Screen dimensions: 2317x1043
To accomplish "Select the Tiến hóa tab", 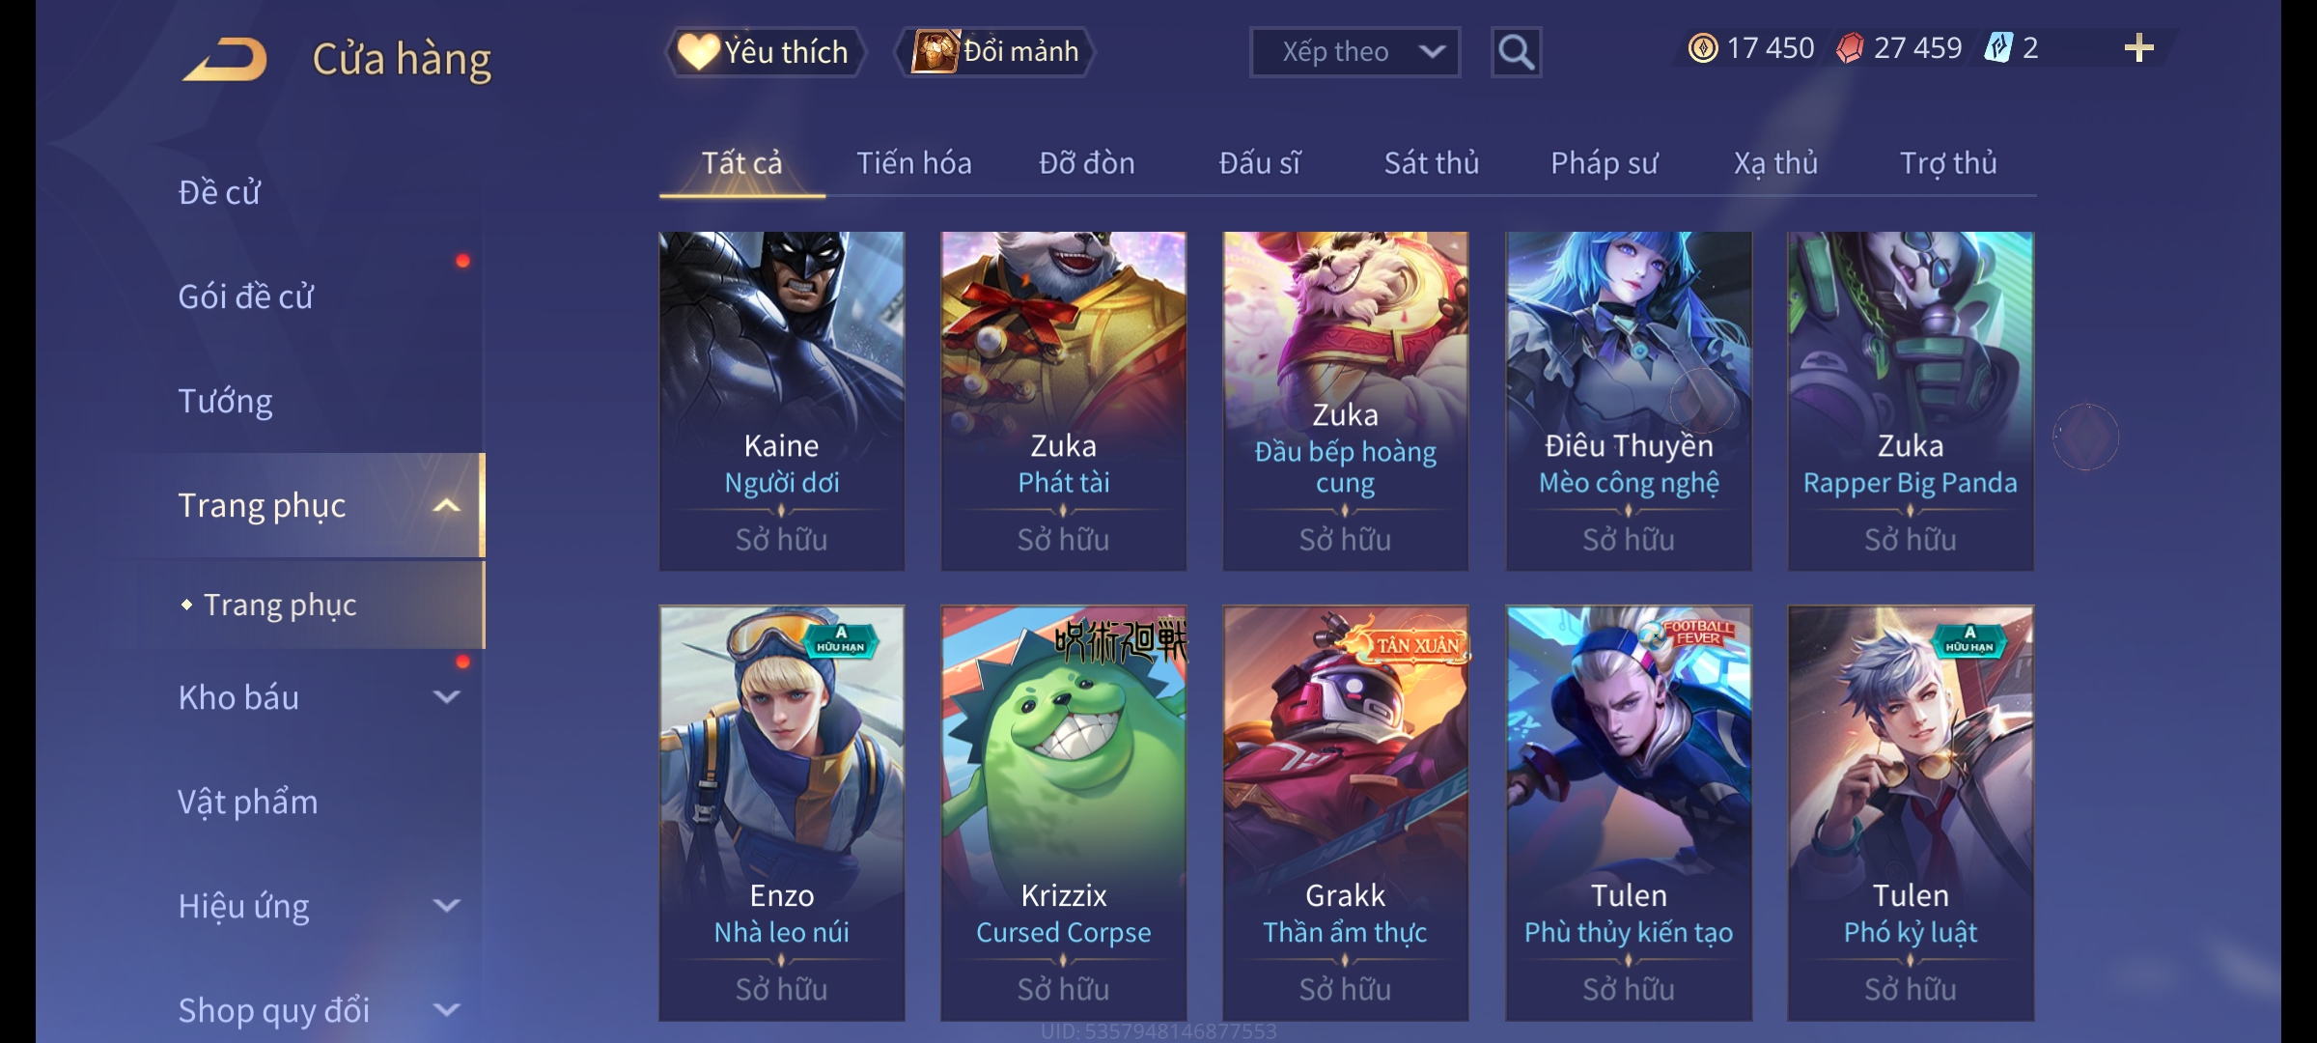I will (914, 163).
